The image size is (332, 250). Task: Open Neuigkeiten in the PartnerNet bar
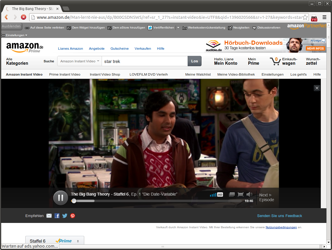pyautogui.click(x=239, y=28)
